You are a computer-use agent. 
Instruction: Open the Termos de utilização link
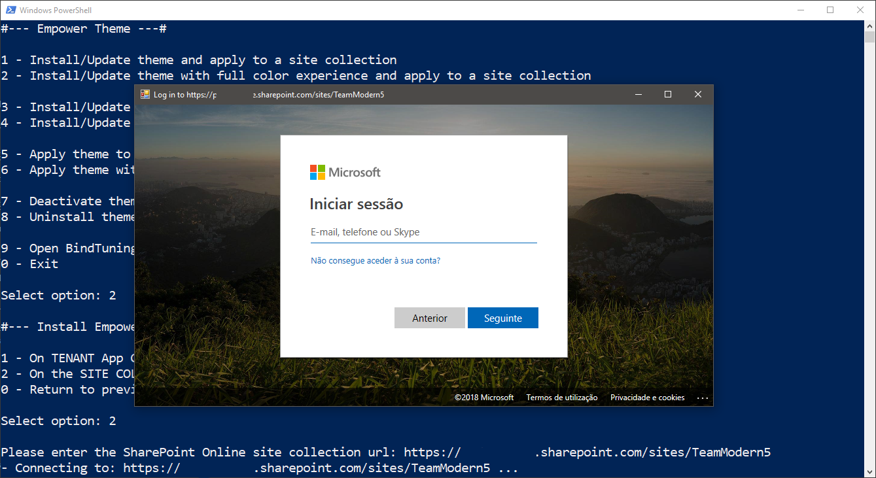[562, 398]
